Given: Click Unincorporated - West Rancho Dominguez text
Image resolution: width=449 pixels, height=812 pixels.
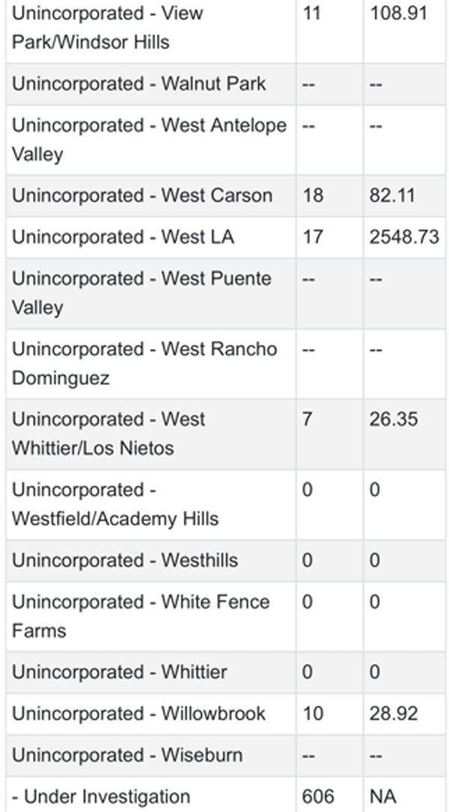Looking at the screenshot, I should (144, 363).
